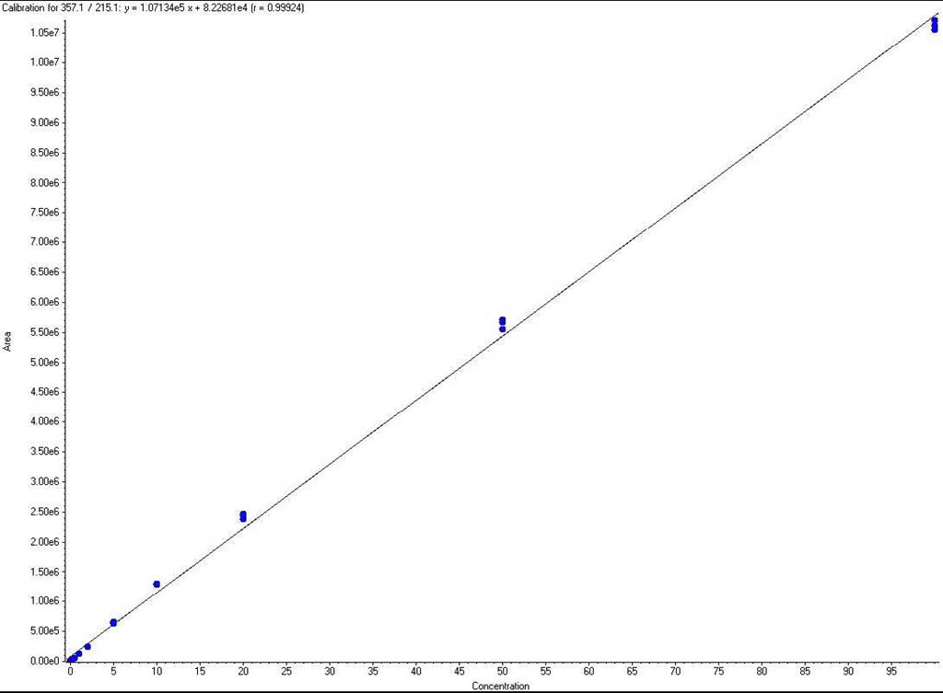943x693 pixels.
Task: Click the 50 tick label on x-axis
Action: click(502, 673)
